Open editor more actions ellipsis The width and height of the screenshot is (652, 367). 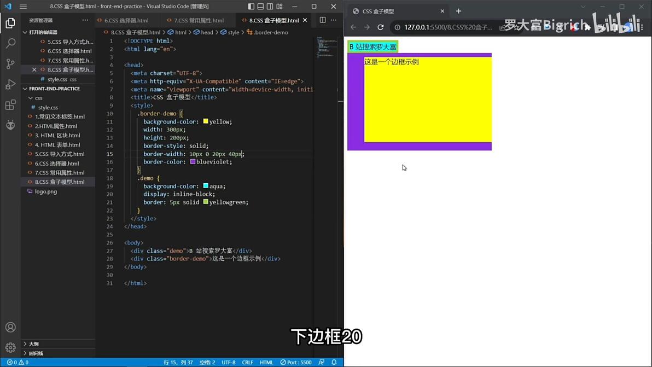pos(334,20)
